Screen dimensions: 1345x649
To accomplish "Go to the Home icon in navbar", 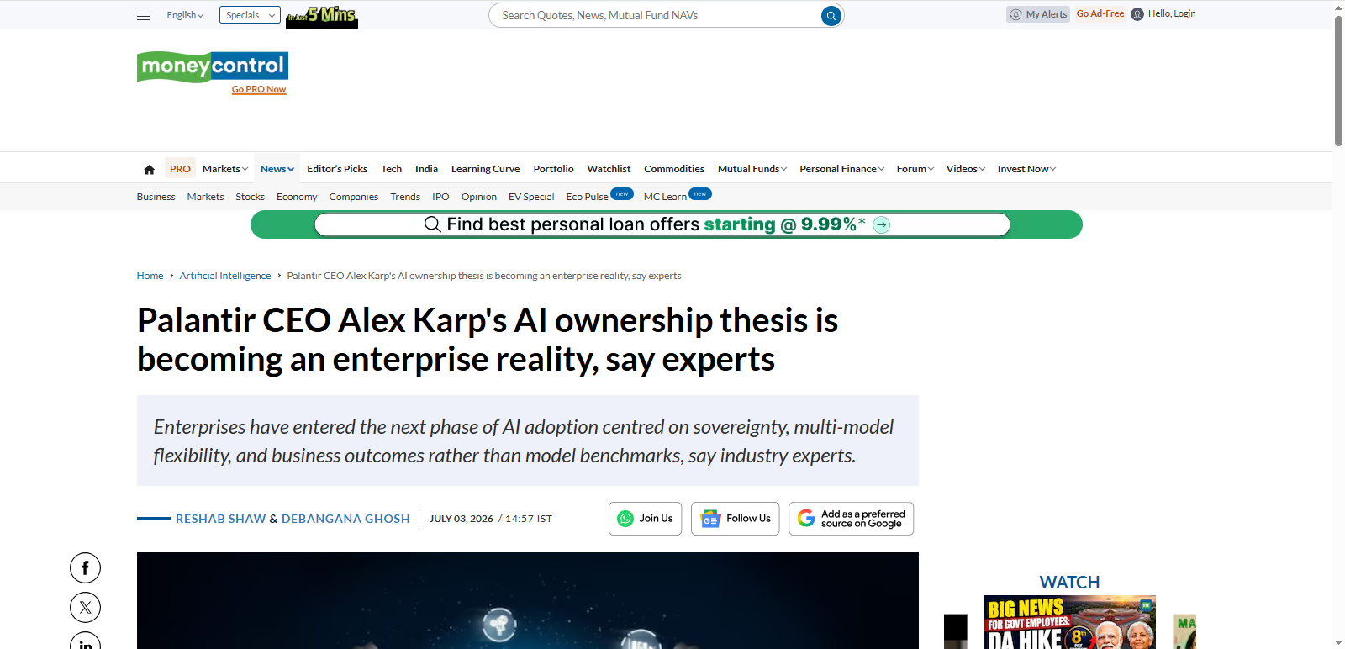I will 150,170.
